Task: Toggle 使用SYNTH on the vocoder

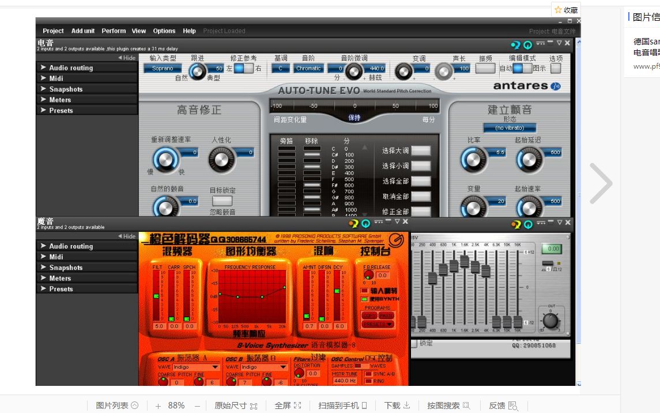Action: [x=364, y=299]
